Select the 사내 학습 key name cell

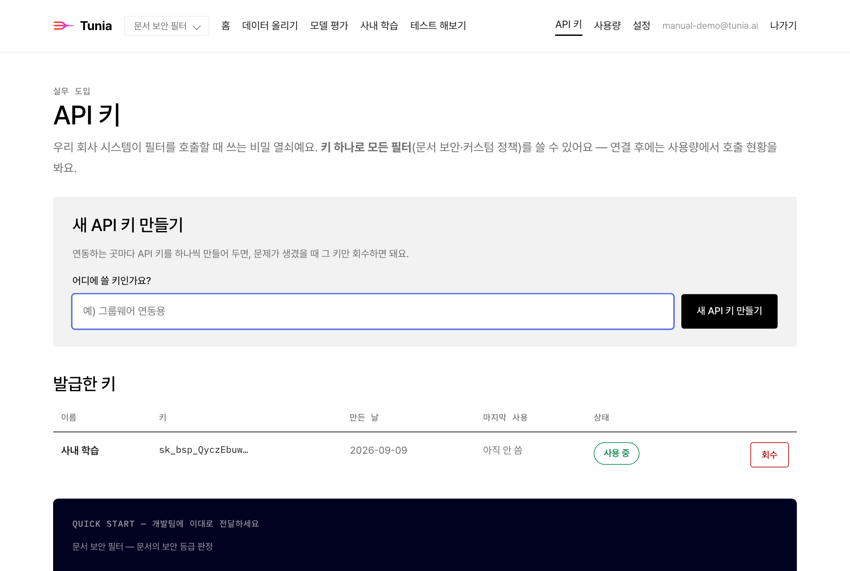pyautogui.click(x=80, y=450)
